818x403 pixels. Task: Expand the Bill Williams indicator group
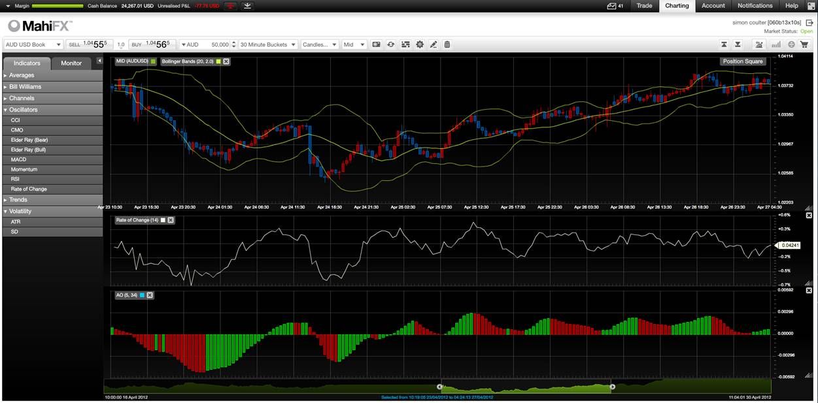click(x=52, y=86)
